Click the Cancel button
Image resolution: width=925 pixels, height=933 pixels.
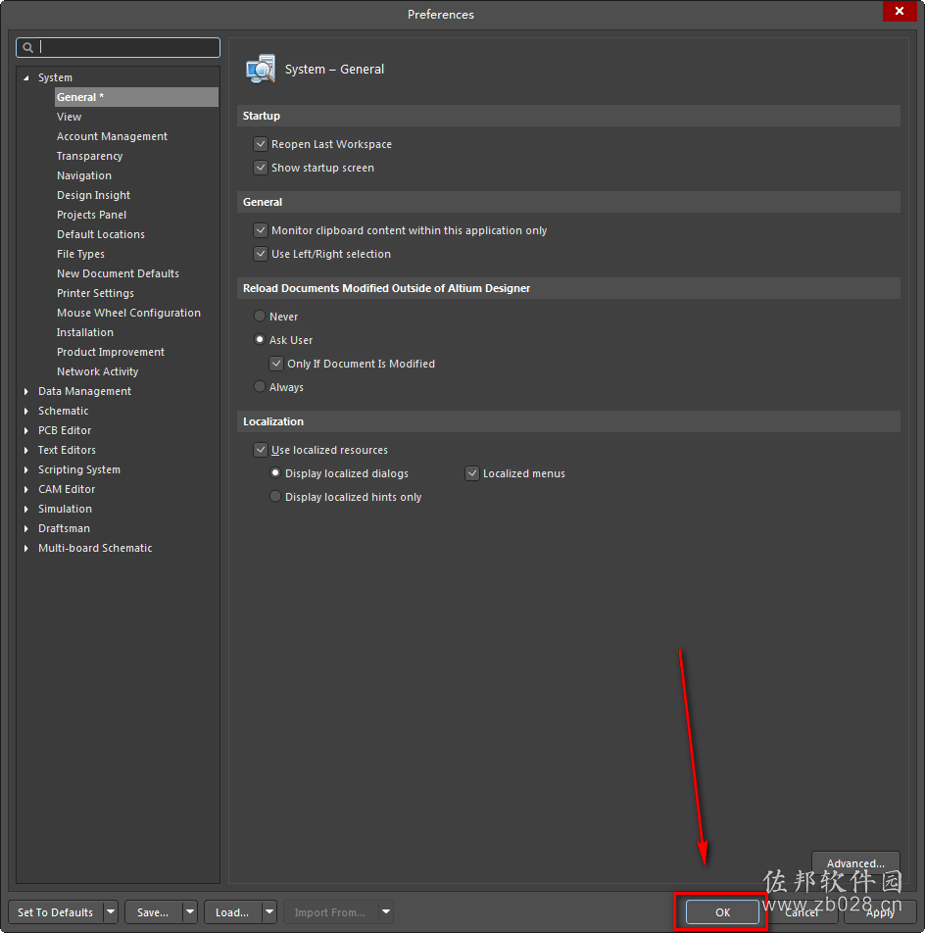pos(802,911)
